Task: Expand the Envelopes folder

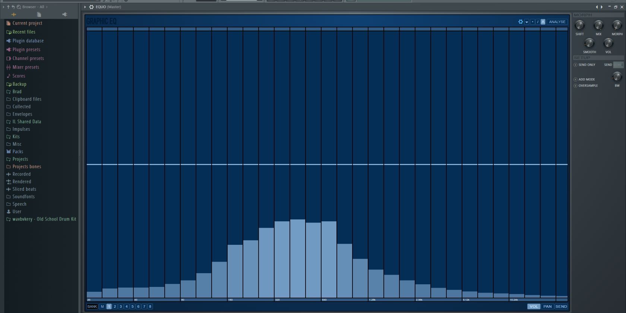Action: (19, 114)
